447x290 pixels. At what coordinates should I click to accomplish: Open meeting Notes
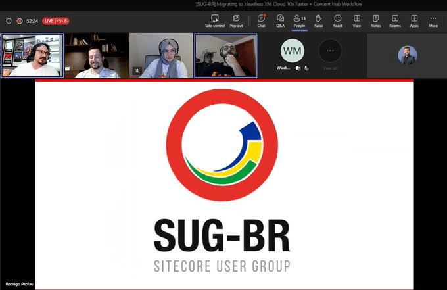[375, 20]
